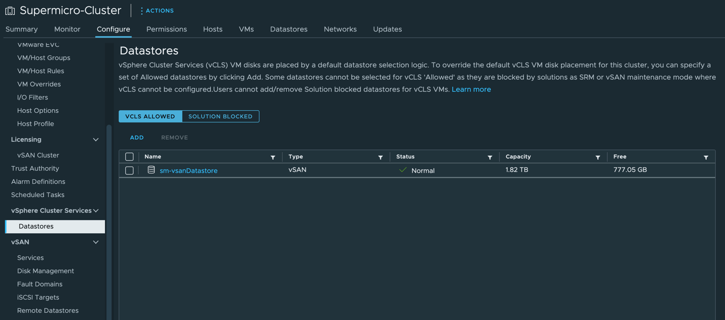
Task: Check the select-all checkbox in table header
Action: (x=129, y=157)
